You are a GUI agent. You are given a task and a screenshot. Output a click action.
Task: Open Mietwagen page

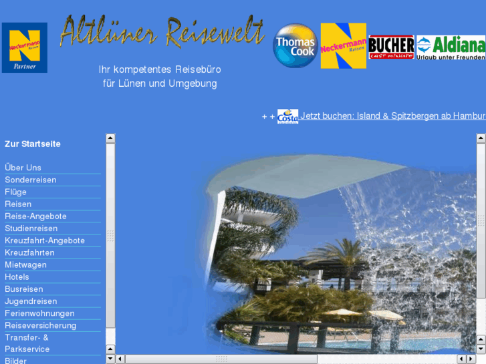coord(25,265)
